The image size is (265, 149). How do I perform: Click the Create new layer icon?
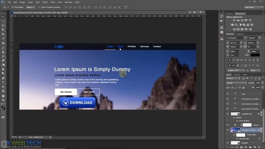(x=255, y=147)
